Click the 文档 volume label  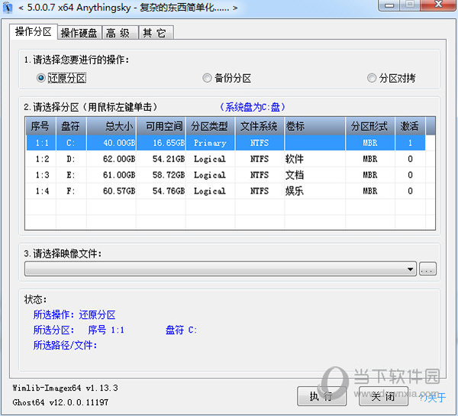(295, 175)
